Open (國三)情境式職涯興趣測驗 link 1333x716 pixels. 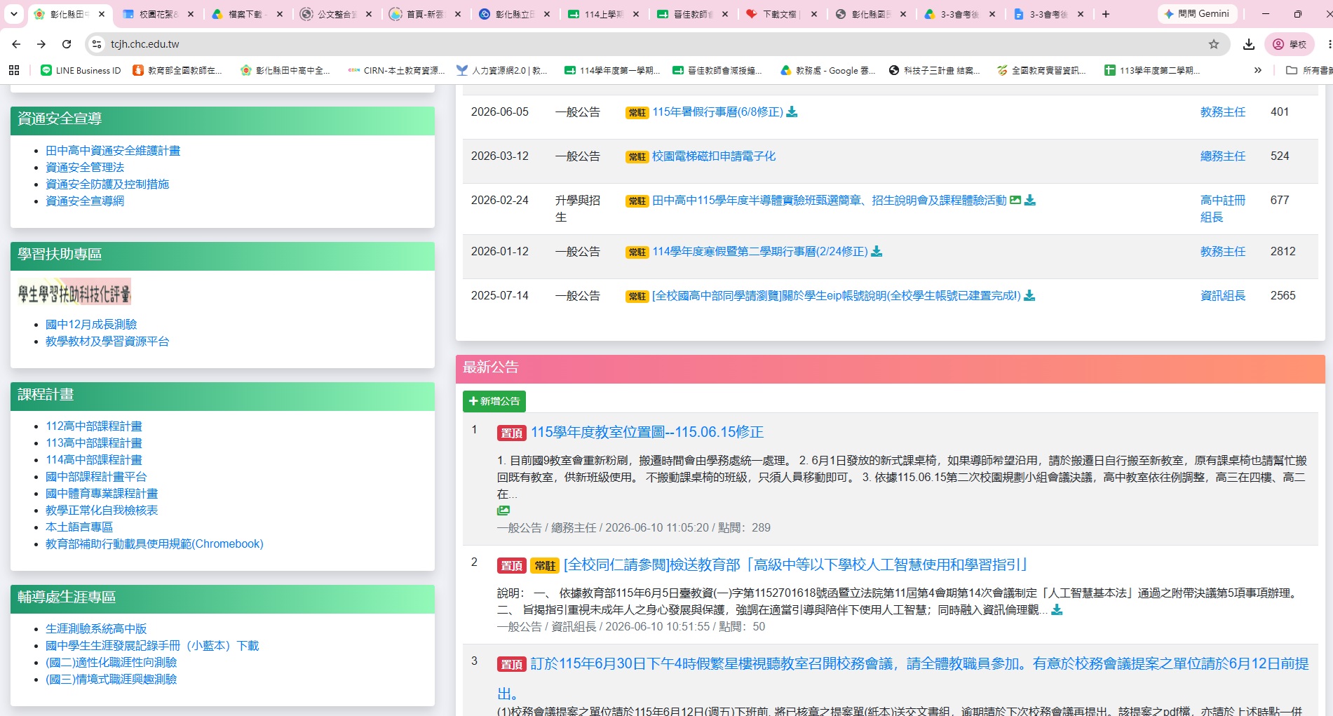[111, 680]
